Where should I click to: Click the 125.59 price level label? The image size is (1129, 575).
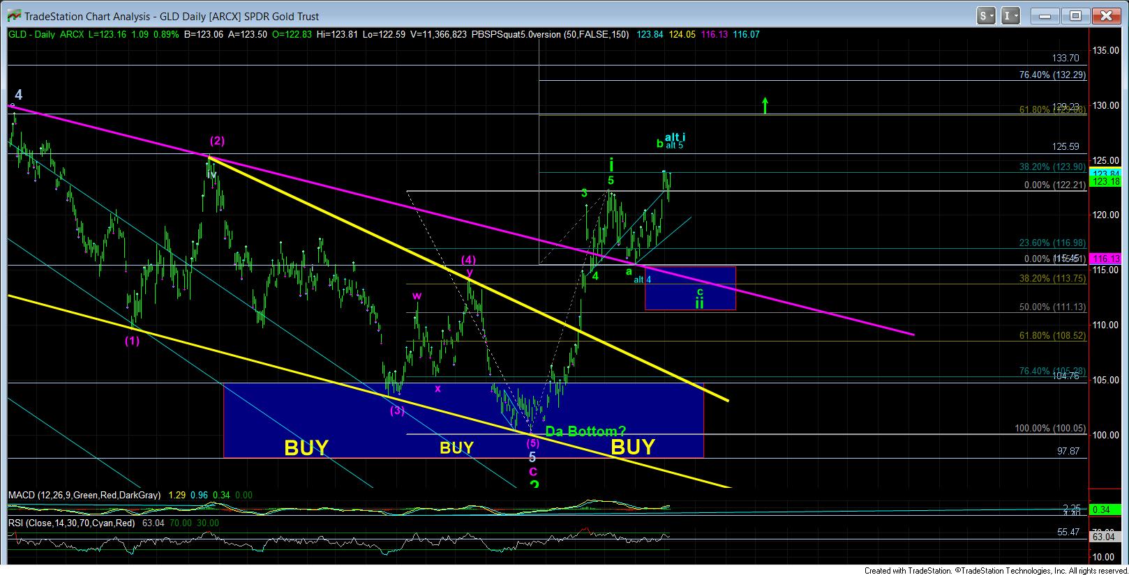(1066, 147)
